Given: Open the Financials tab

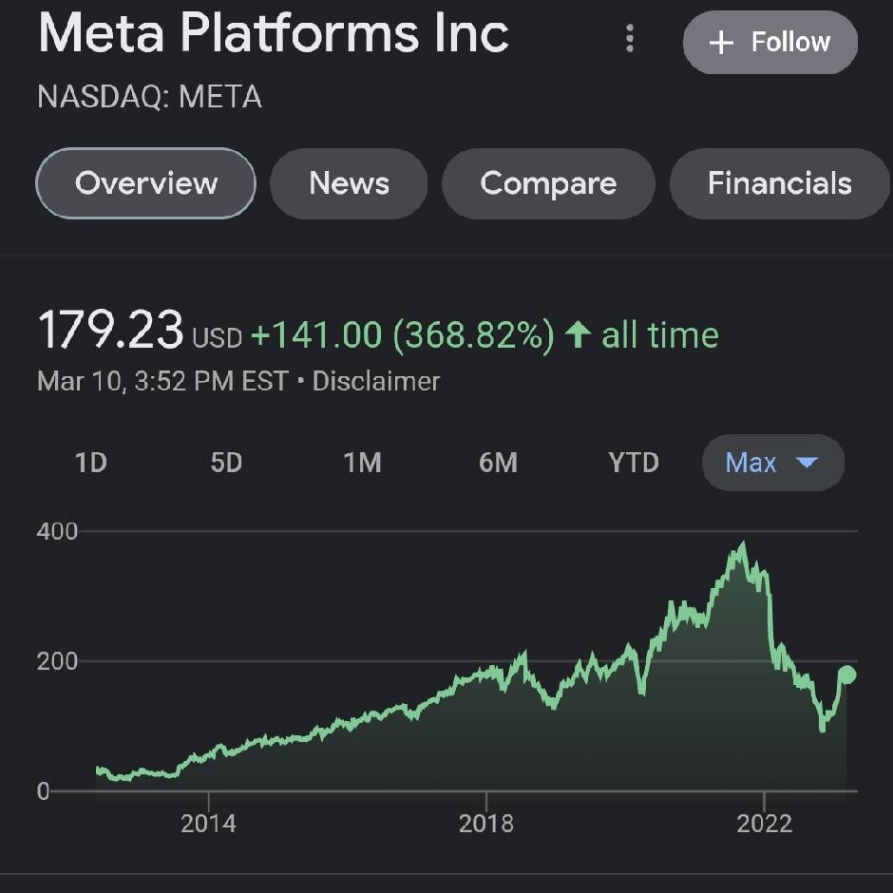Looking at the screenshot, I should (781, 183).
